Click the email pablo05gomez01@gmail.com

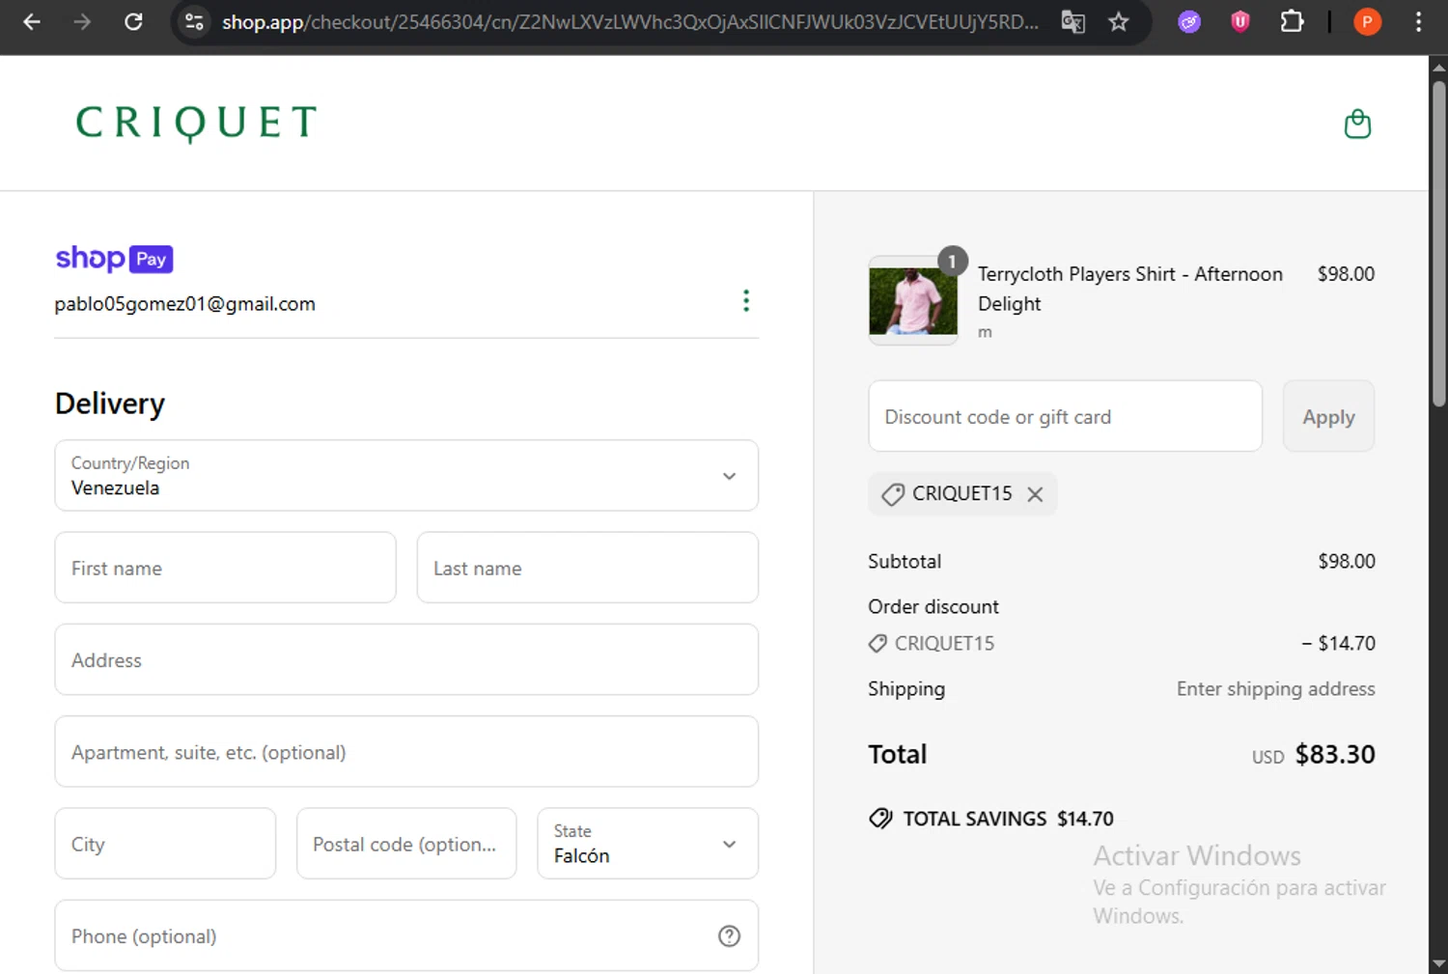[184, 304]
